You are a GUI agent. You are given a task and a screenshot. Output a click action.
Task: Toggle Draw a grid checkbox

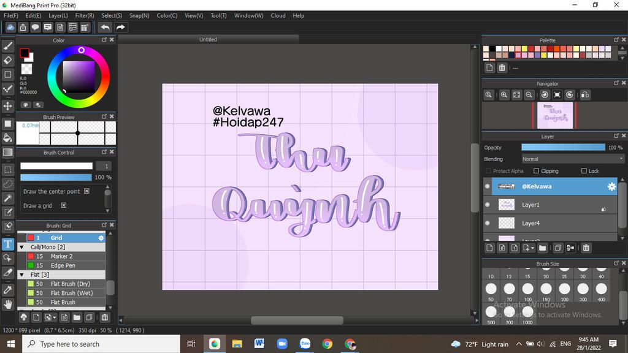coord(63,205)
